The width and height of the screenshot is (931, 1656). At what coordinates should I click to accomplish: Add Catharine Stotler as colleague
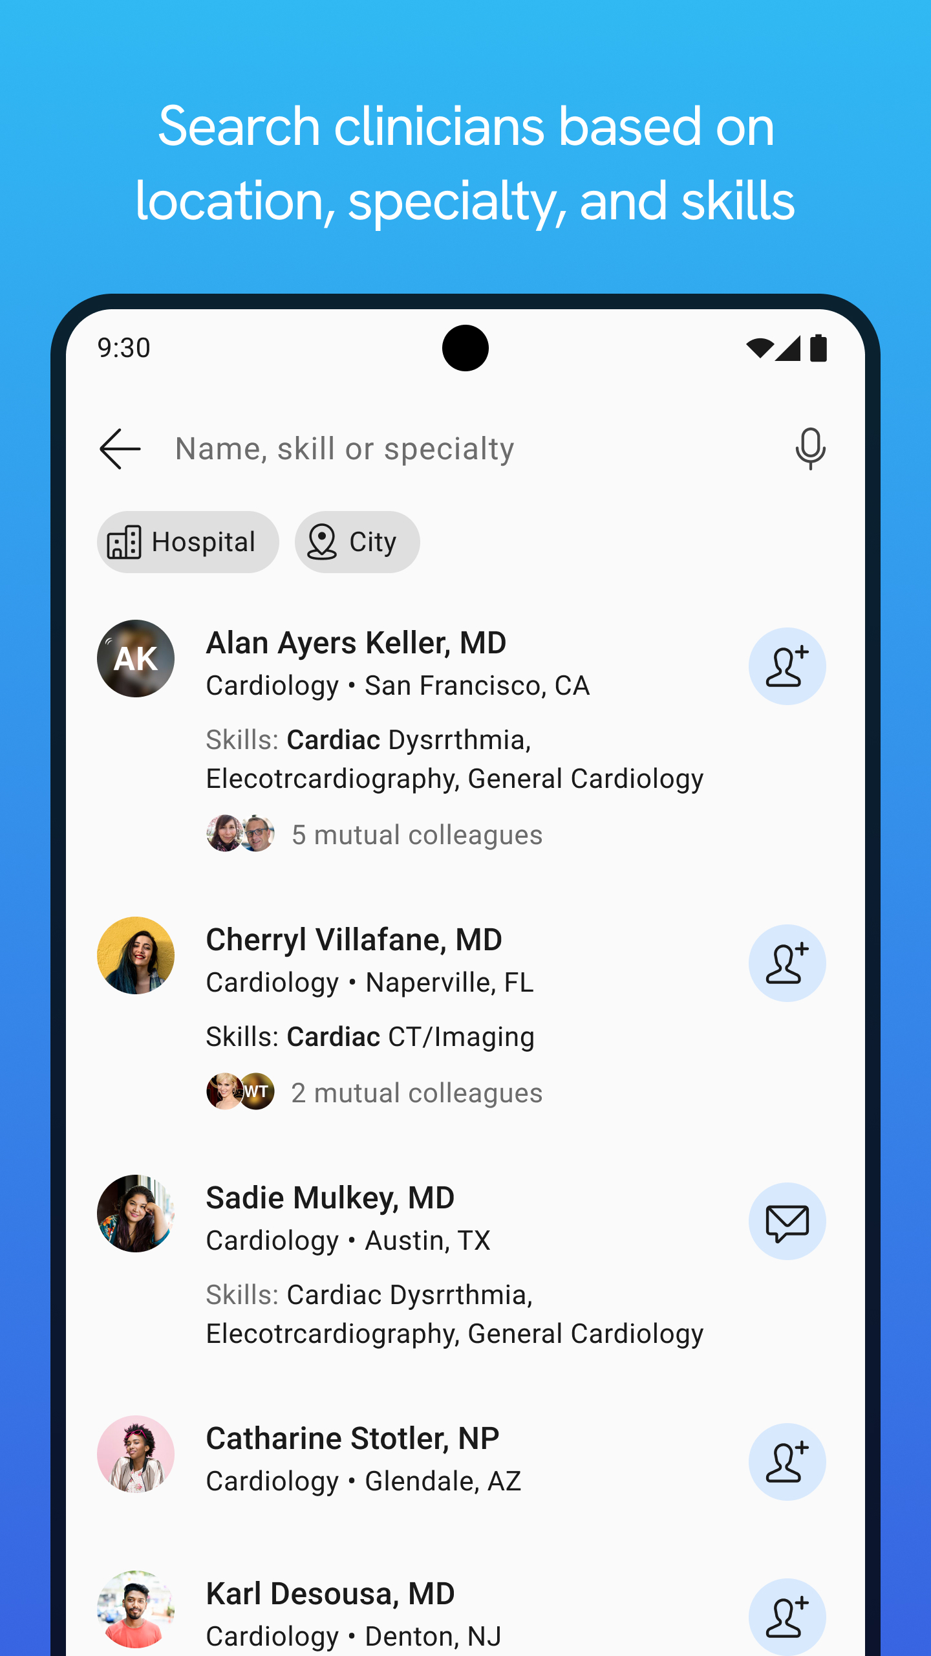coord(787,1462)
